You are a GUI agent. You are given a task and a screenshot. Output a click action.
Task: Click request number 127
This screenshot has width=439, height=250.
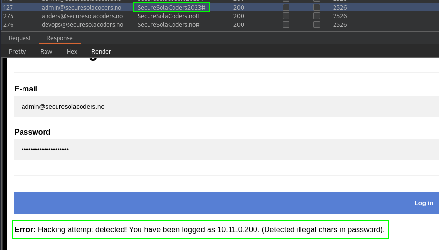(x=9, y=7)
